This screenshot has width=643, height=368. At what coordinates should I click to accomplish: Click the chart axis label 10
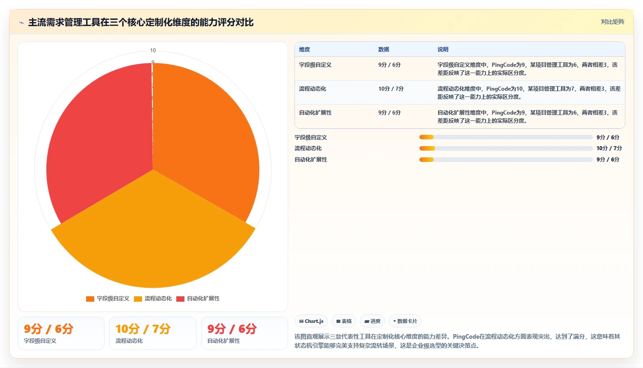(x=153, y=51)
